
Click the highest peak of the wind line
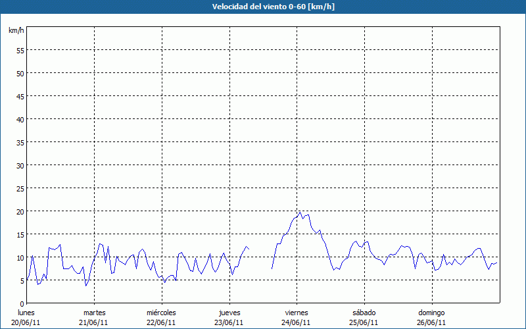click(300, 212)
